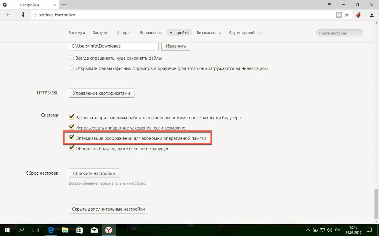Switch to the Безопасность tab
The width and height of the screenshot is (379, 236).
[209, 33]
